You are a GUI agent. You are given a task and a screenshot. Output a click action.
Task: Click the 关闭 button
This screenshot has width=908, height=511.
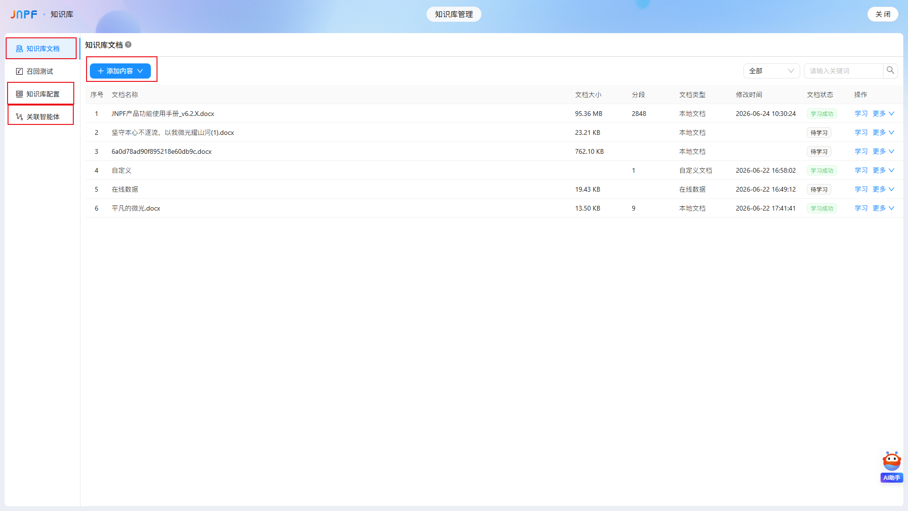[882, 14]
